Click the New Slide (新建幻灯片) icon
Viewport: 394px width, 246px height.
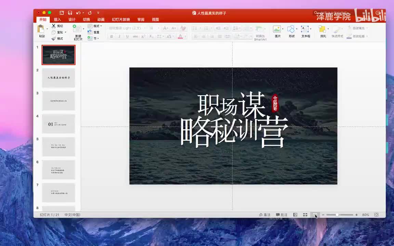[x=77, y=29]
